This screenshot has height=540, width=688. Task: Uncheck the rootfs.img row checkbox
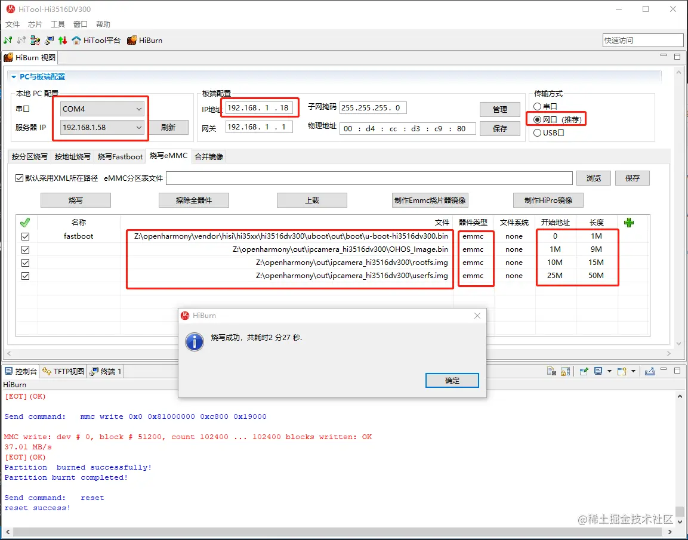tap(26, 263)
